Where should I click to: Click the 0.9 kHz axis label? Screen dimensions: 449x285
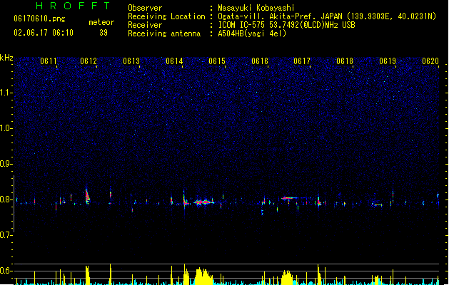(6, 164)
